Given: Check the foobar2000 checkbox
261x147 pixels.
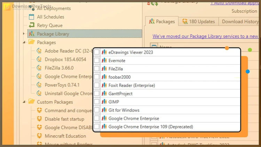Looking at the screenshot, I should (97, 77).
